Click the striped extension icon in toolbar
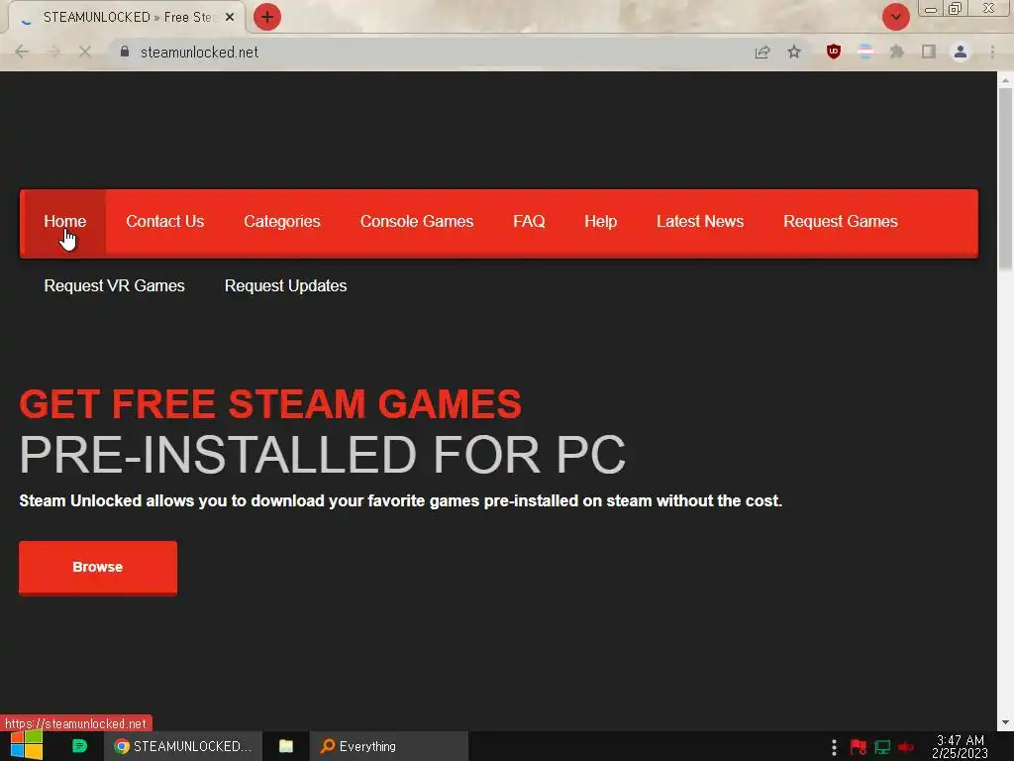1014x761 pixels. [x=865, y=52]
